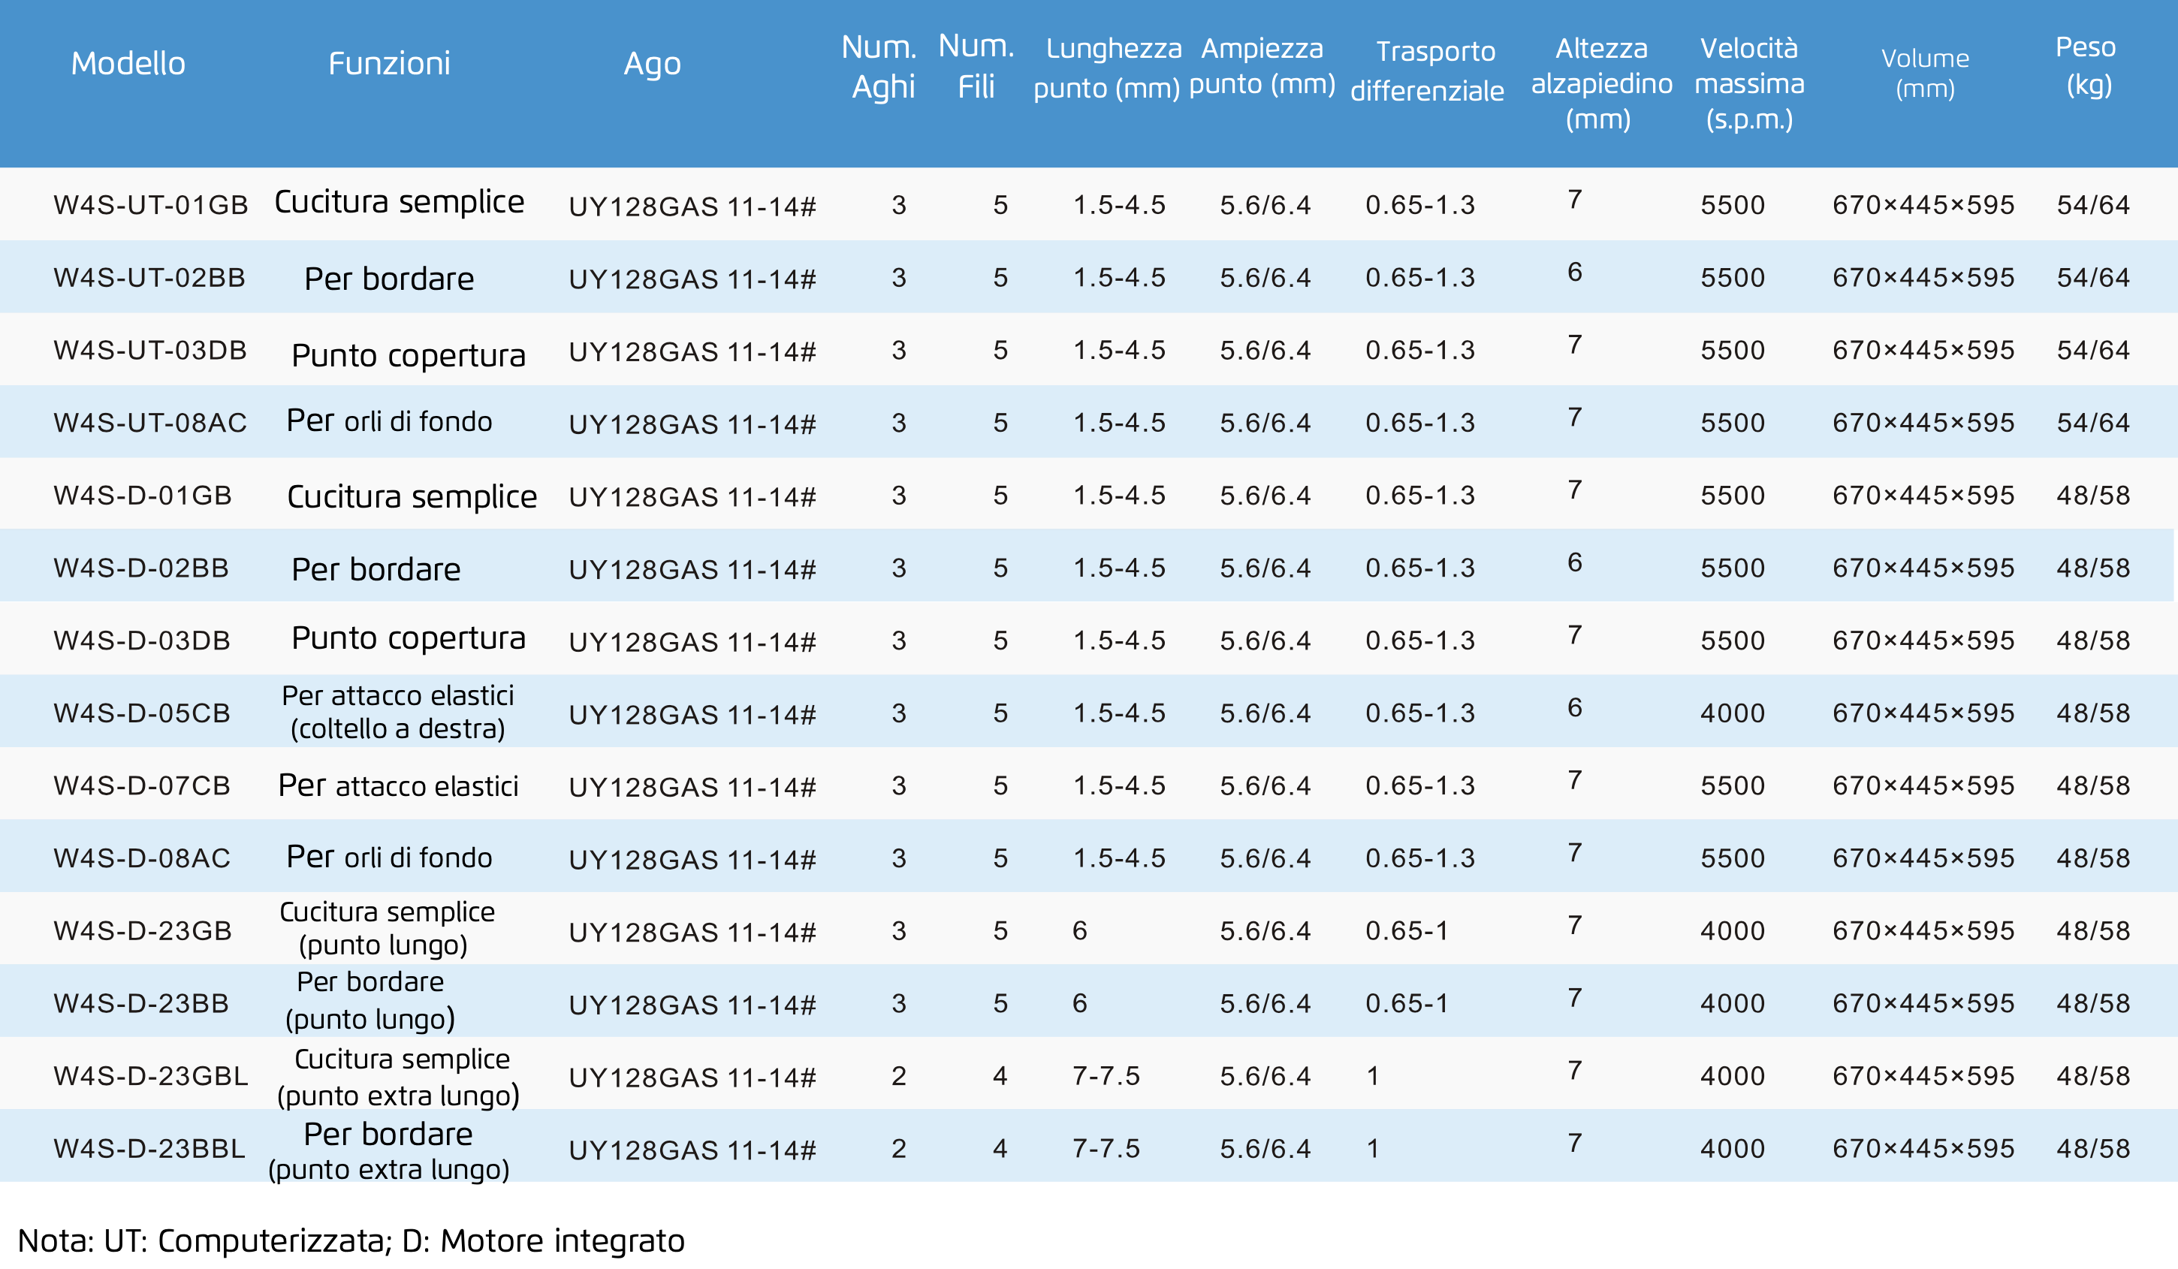Image resolution: width=2178 pixels, height=1269 pixels.
Task: Select model W4S-D-23BBL
Action: [x=149, y=1148]
